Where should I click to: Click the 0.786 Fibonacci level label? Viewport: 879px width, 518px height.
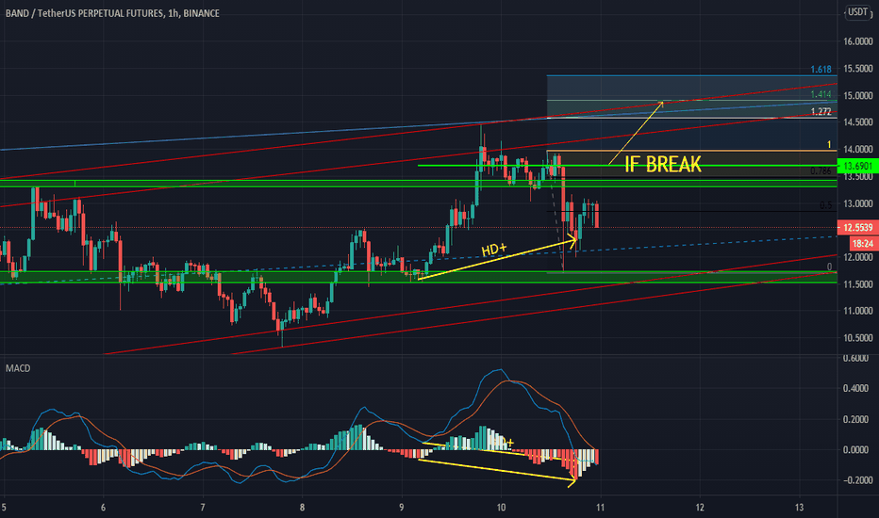(821, 171)
